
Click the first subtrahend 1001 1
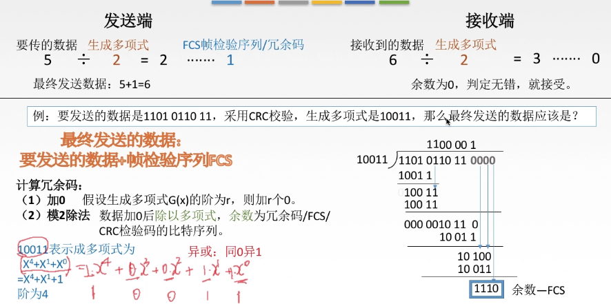click(x=416, y=175)
